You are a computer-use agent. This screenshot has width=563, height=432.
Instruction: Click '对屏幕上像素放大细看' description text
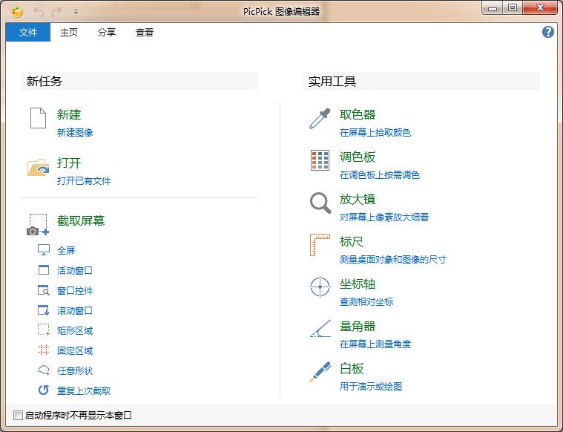click(384, 217)
